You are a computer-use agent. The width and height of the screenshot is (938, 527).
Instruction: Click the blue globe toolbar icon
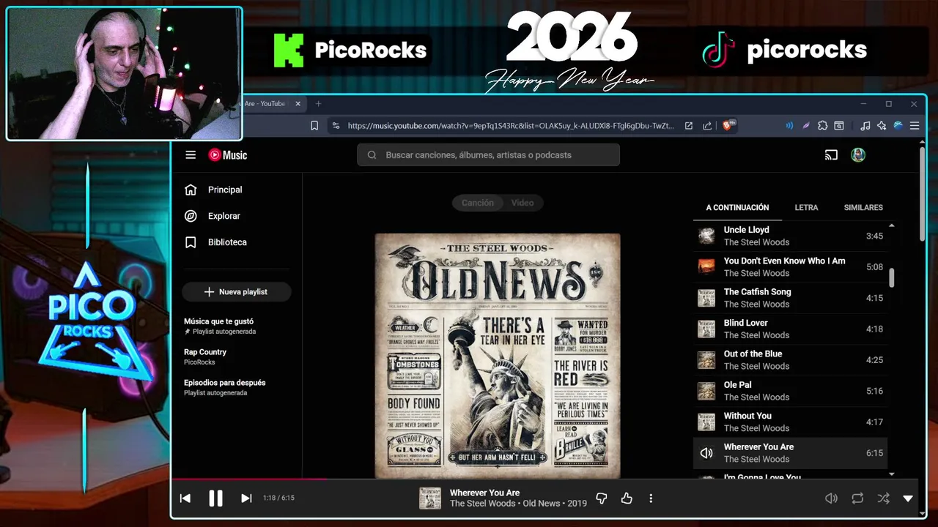coord(898,126)
